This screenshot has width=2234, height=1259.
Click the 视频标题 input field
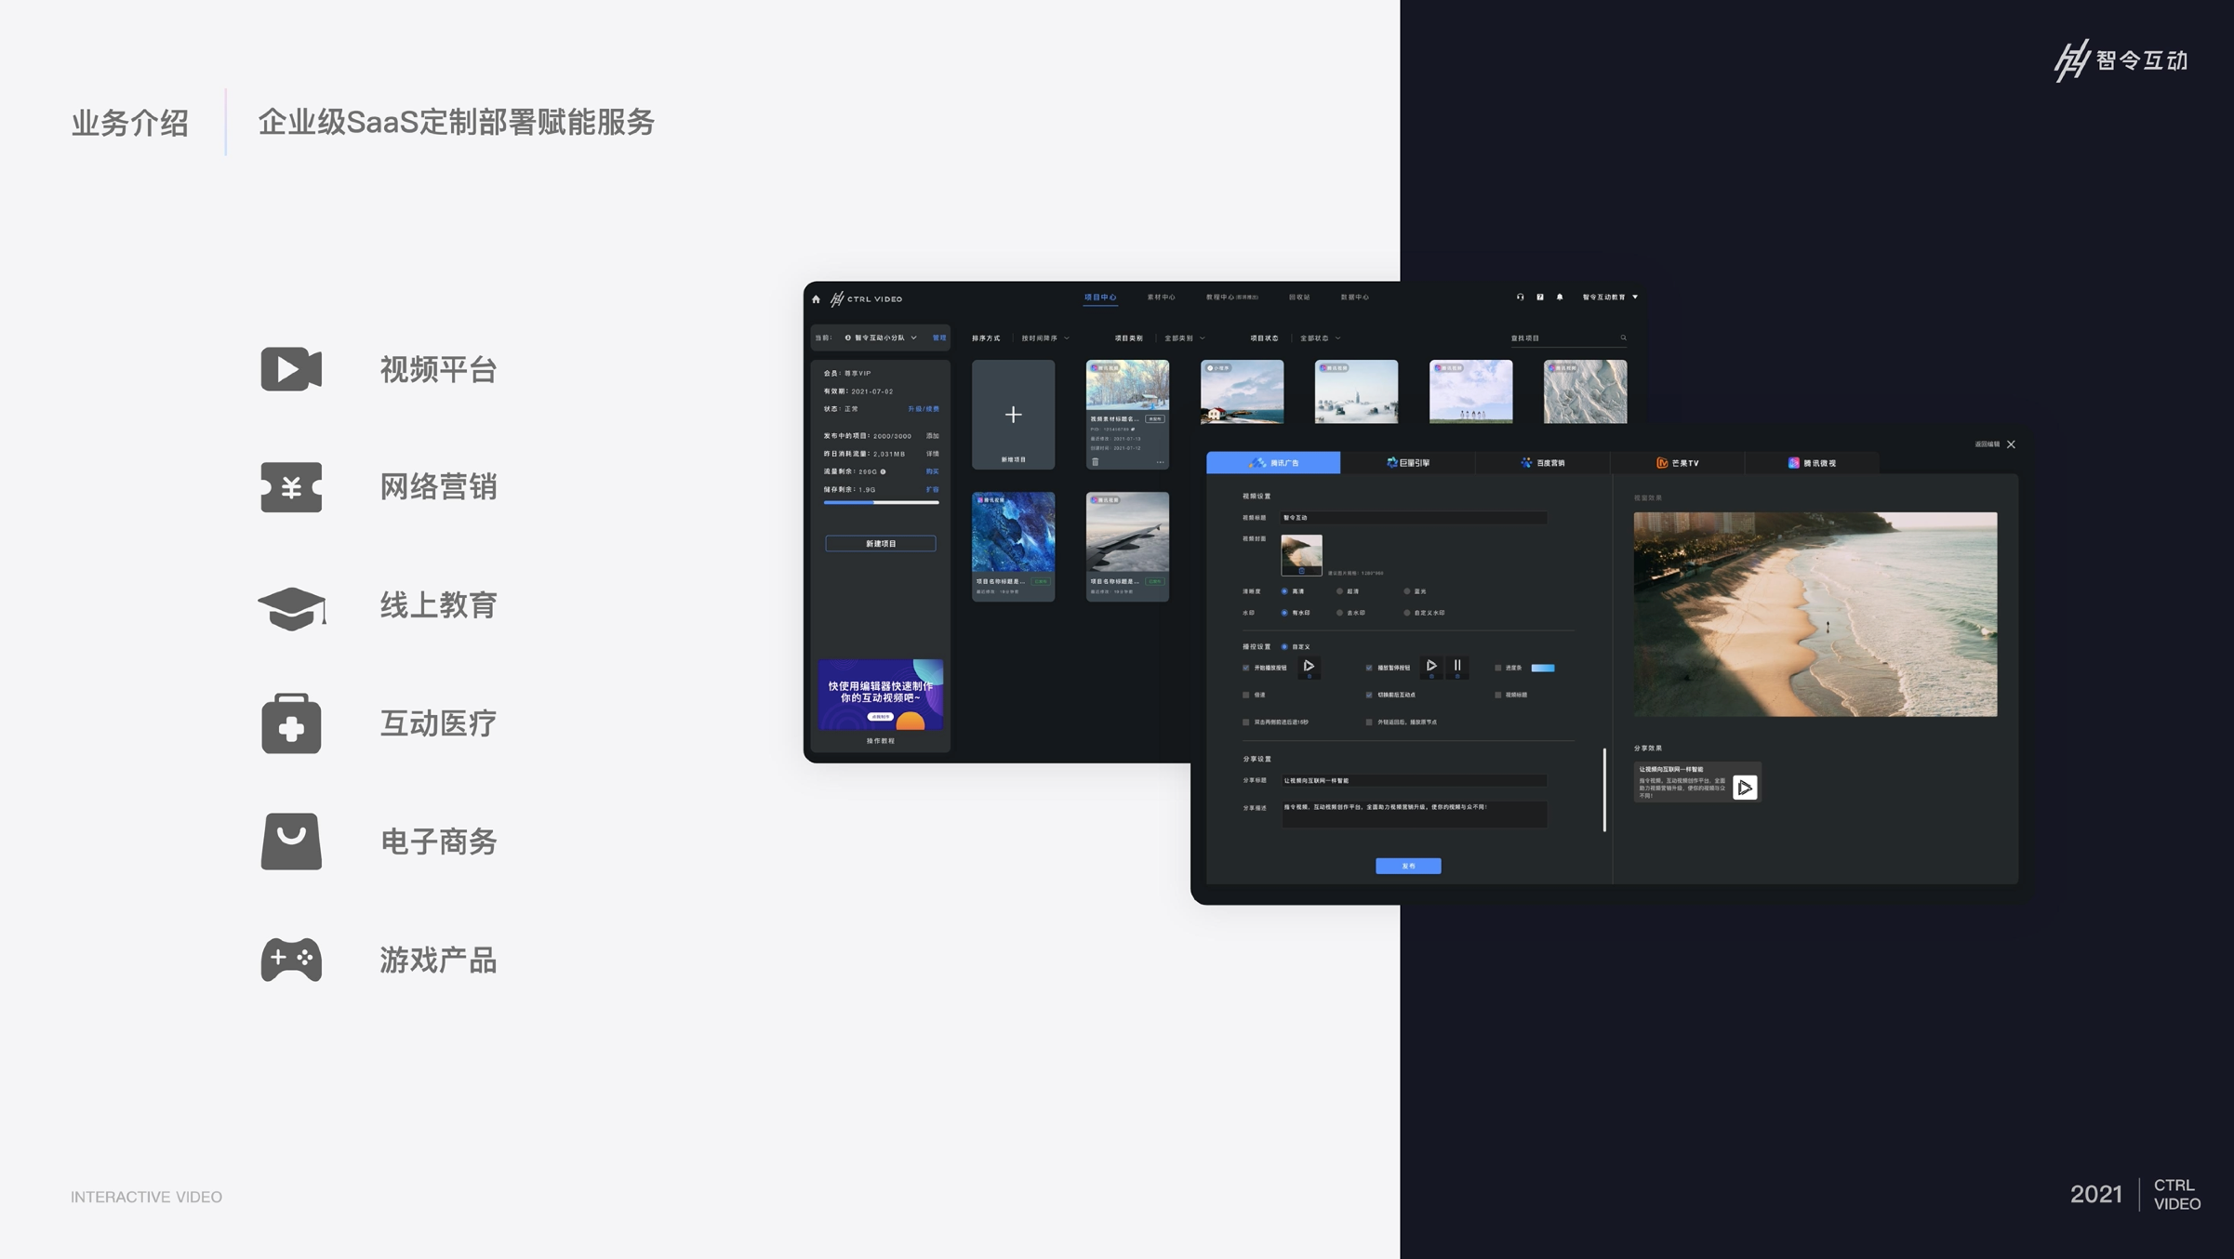coord(1414,518)
